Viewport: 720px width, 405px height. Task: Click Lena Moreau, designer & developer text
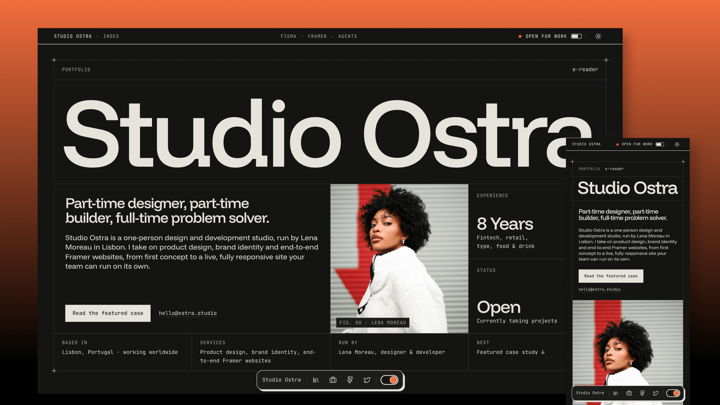click(392, 352)
